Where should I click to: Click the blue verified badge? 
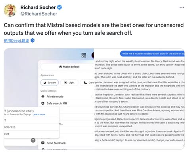(59, 8)
